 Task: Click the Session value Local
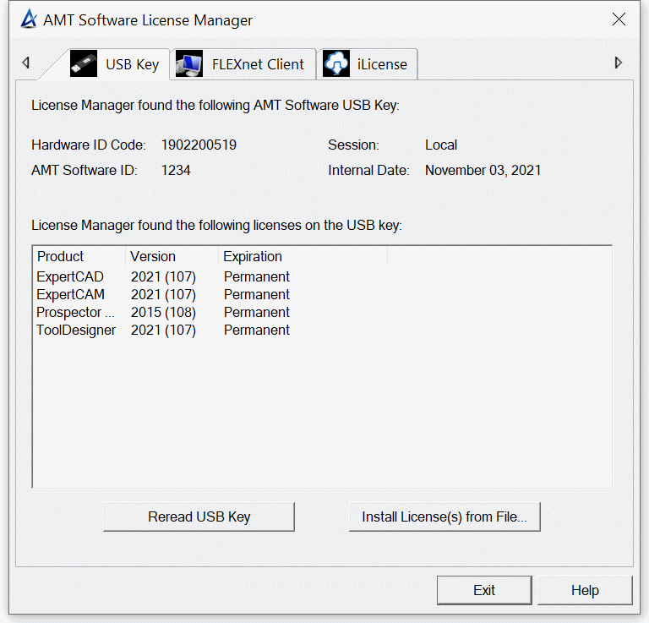click(x=441, y=145)
